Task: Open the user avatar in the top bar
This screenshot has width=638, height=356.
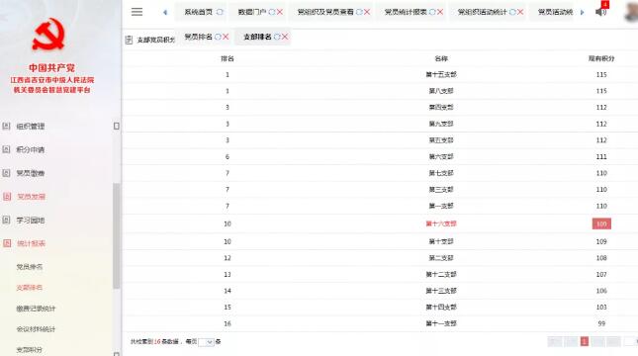Action: 631,12
